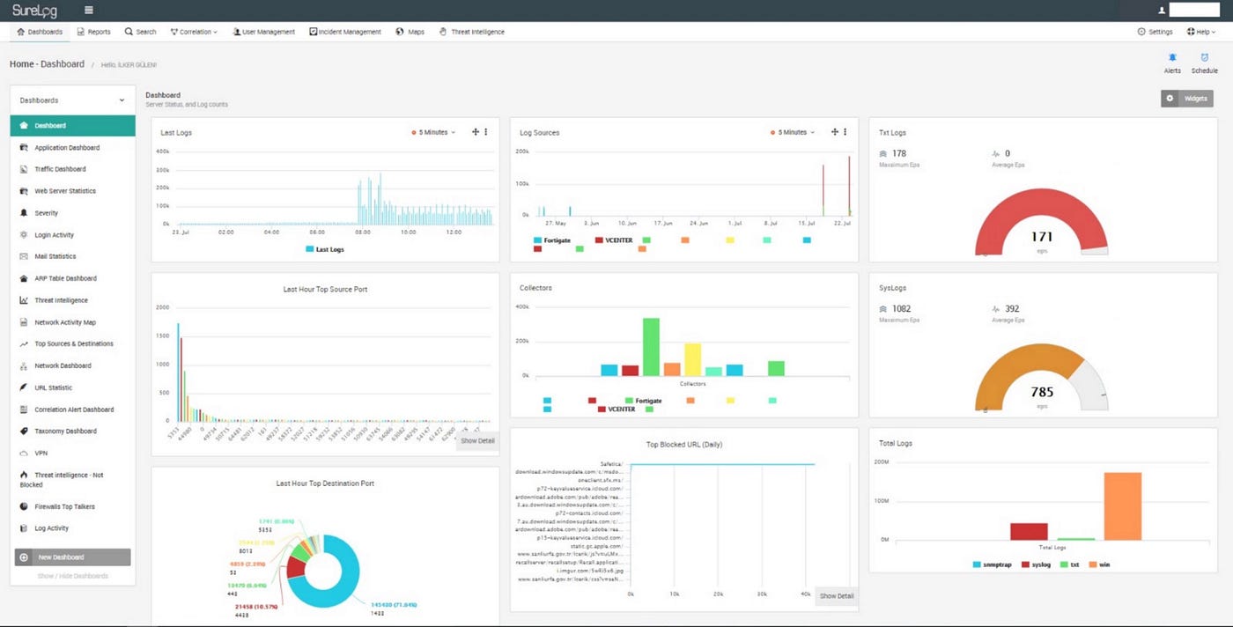Screen dimensions: 1233x627
Task: Click Show Detail on Top Blocked URL
Action: (836, 596)
